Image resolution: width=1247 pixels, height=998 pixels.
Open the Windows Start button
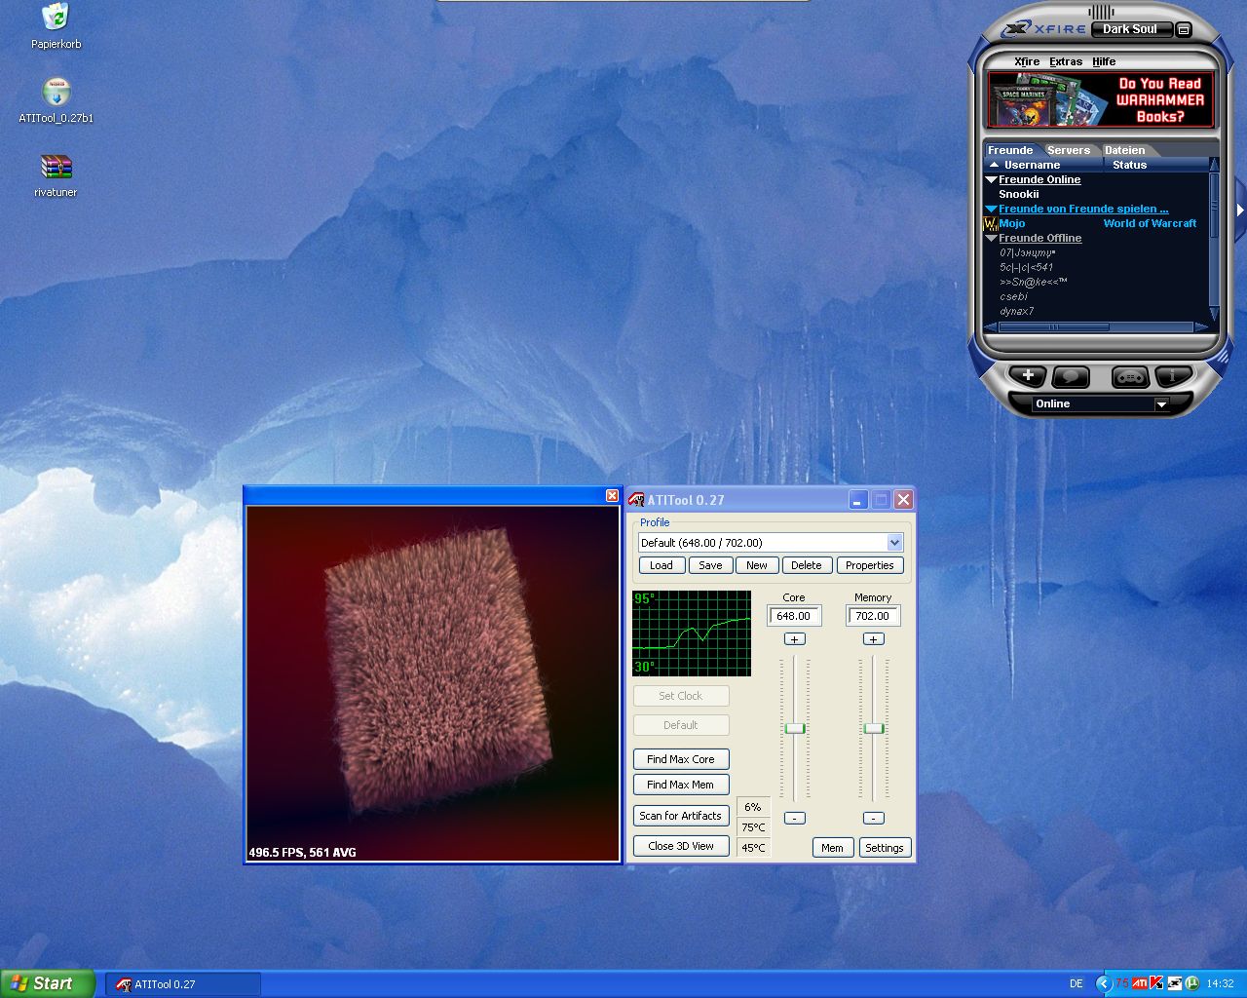(48, 983)
